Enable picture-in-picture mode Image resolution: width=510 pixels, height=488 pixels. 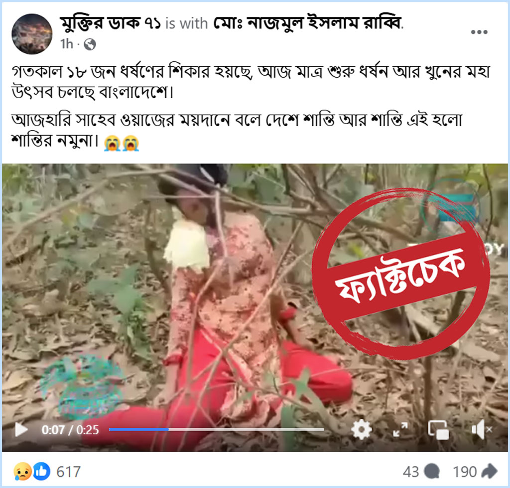click(x=438, y=430)
